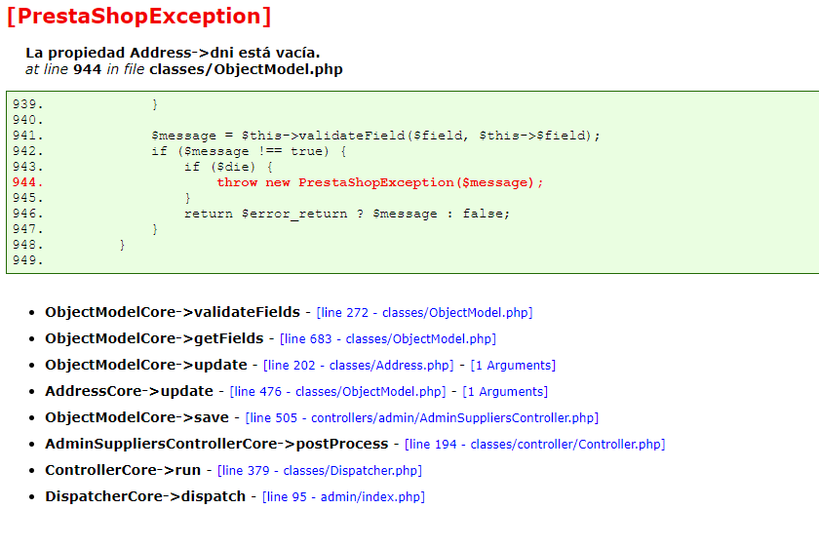This screenshot has height=548, width=819.
Task: Click the AdminSuppliersControllerCore->postProcess trace entry
Action: pos(216,444)
